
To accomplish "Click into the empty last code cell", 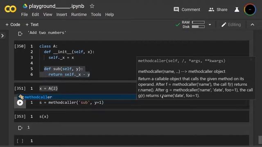I will coord(142,141).
